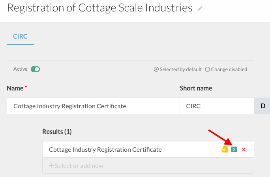Click the Active label text
Viewport: 270px width, 177px height.
(20, 69)
